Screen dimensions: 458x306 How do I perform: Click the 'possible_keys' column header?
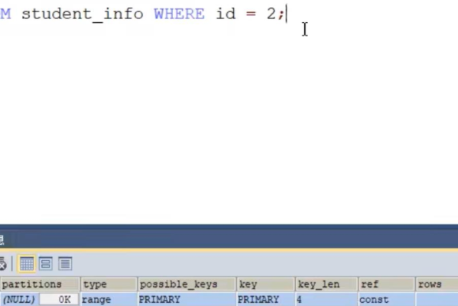tap(187, 284)
